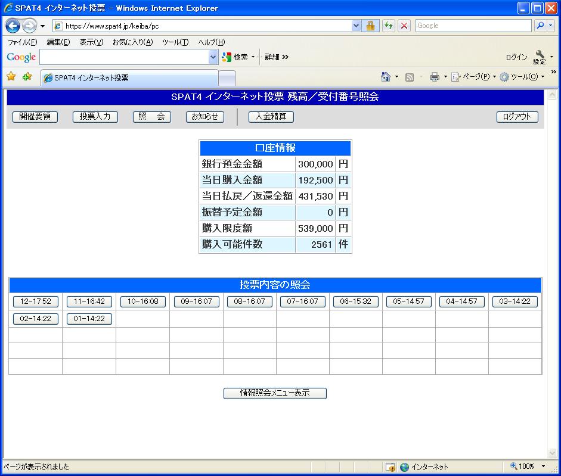Open the お気に入り(A) menu

click(x=133, y=42)
